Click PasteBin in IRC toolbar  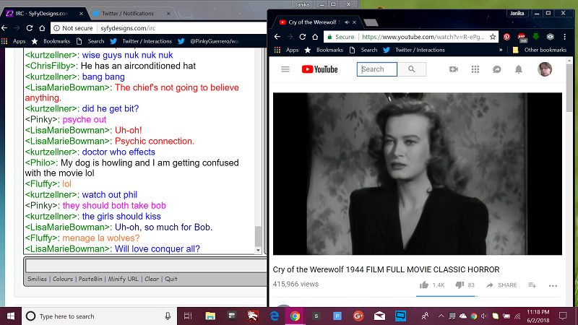click(x=90, y=279)
